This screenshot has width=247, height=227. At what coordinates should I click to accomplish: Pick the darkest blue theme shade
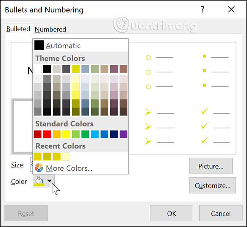pos(85,111)
